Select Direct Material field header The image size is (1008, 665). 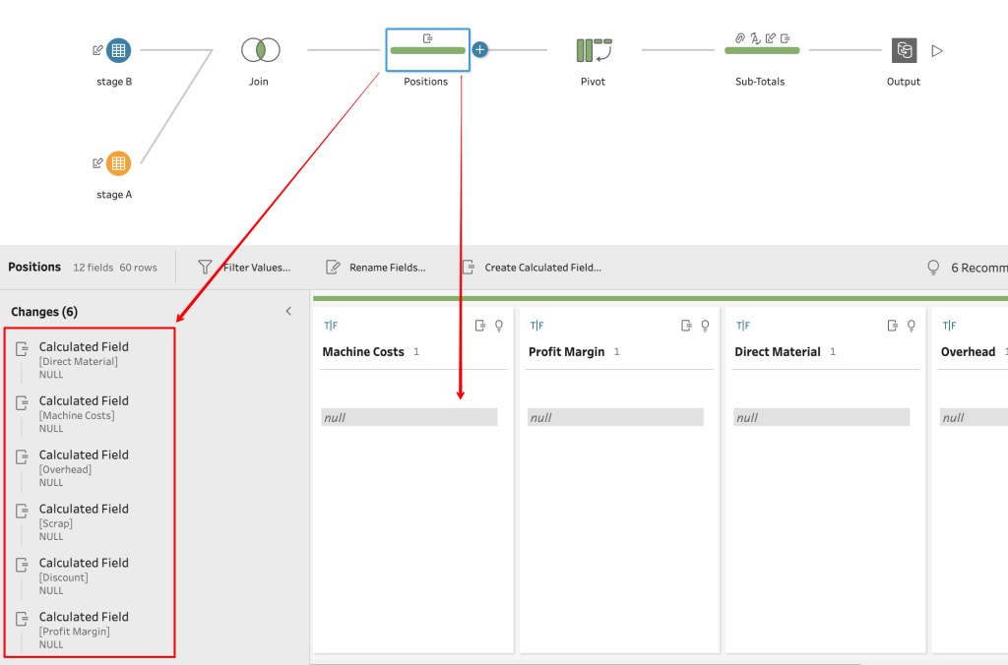[778, 351]
